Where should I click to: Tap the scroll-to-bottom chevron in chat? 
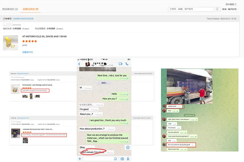128,147
